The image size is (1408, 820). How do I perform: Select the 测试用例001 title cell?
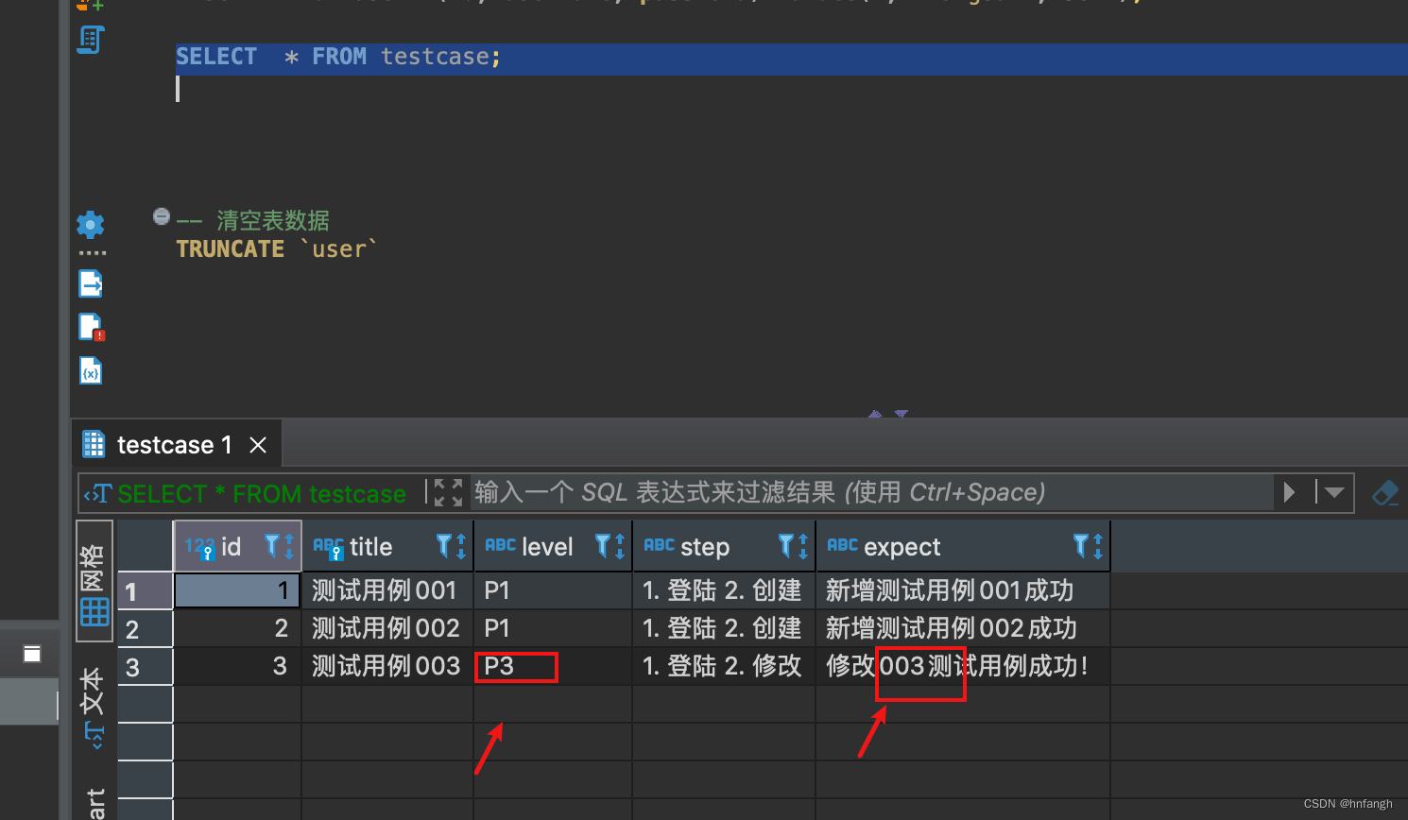387,591
